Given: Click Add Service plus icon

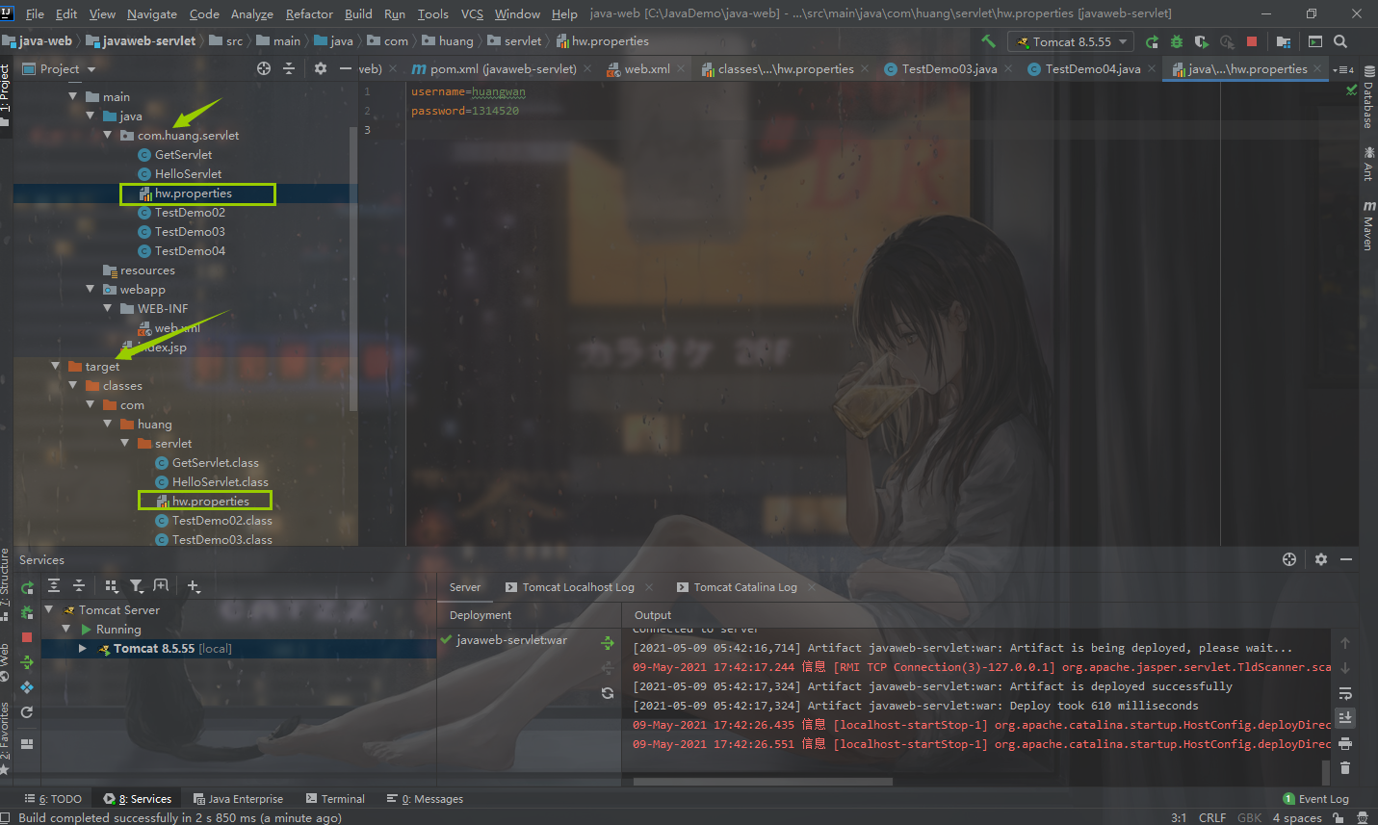Looking at the screenshot, I should (194, 585).
